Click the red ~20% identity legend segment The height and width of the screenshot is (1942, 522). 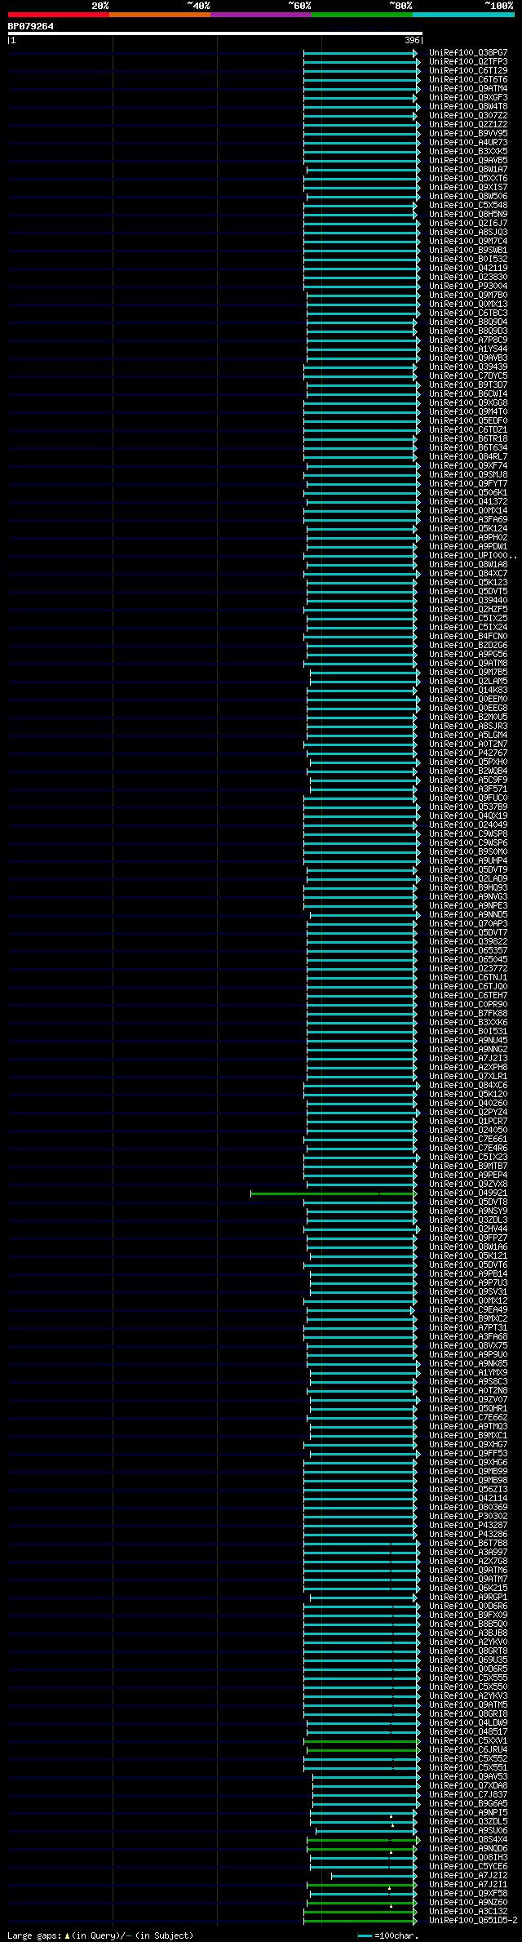(x=59, y=14)
